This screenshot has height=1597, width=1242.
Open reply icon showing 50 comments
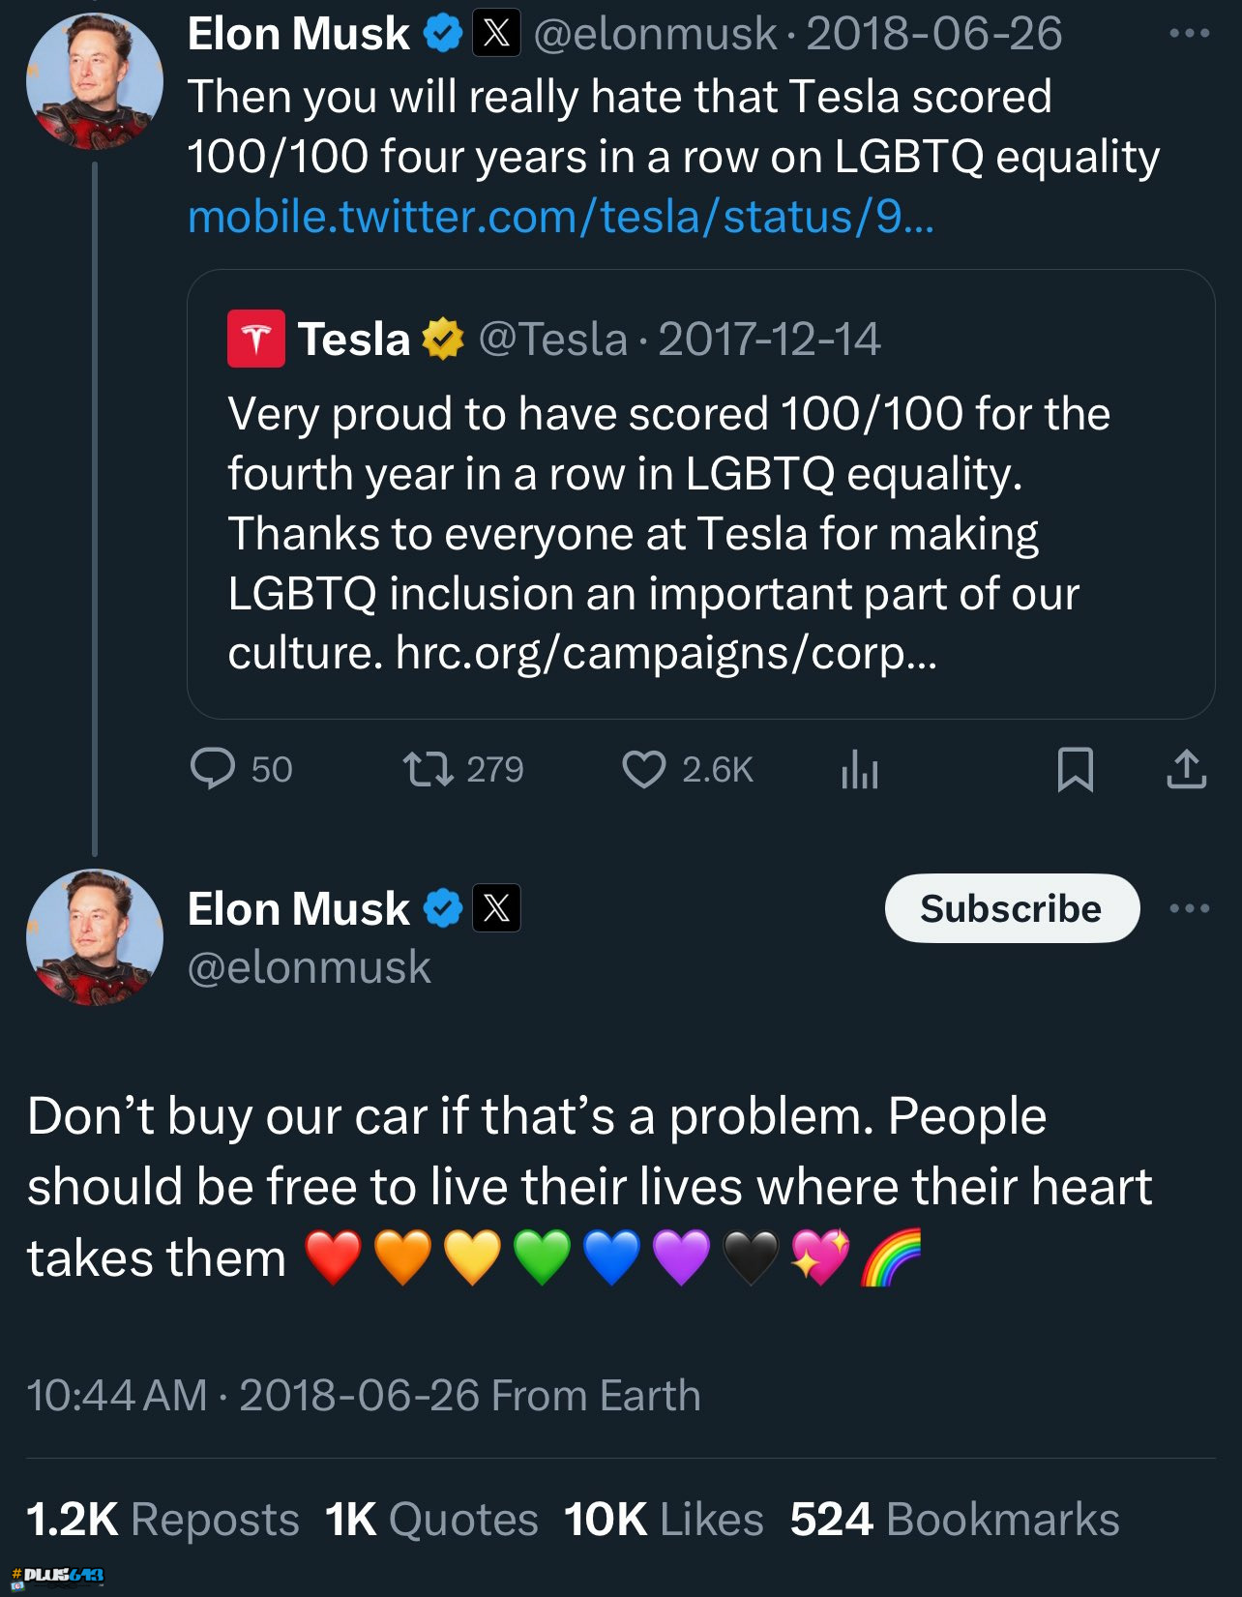pyautogui.click(x=213, y=770)
